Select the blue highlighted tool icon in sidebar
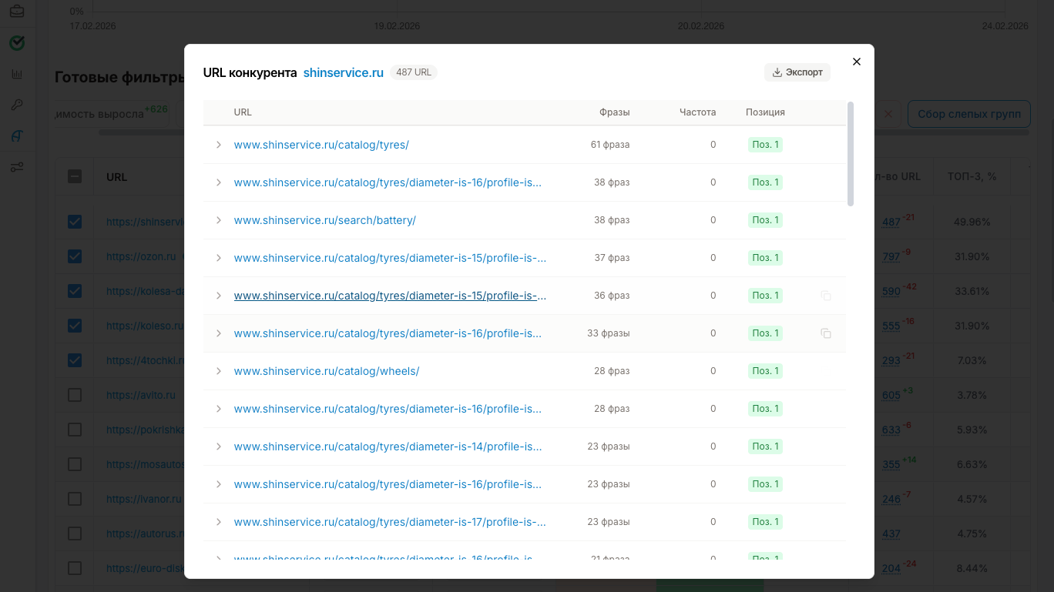The image size is (1054, 592). pyautogui.click(x=17, y=135)
